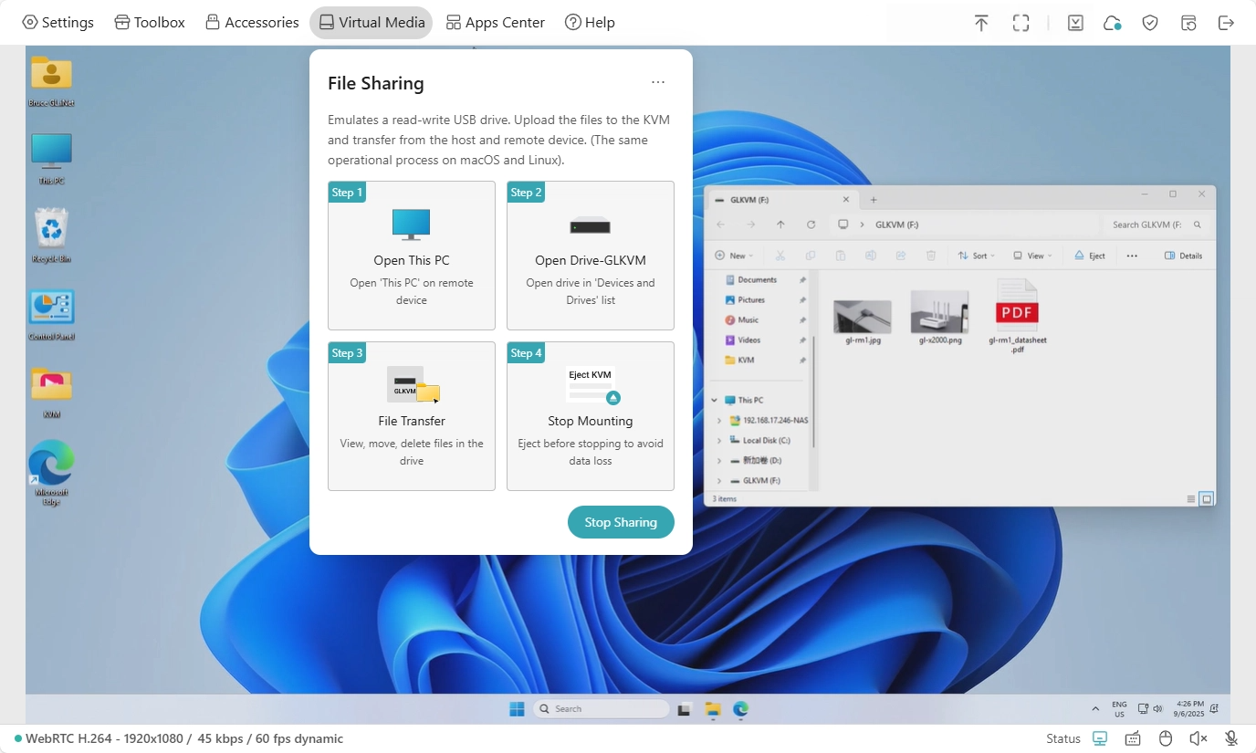Open Explorer See more three dots
1256x753 pixels.
(x=1132, y=256)
